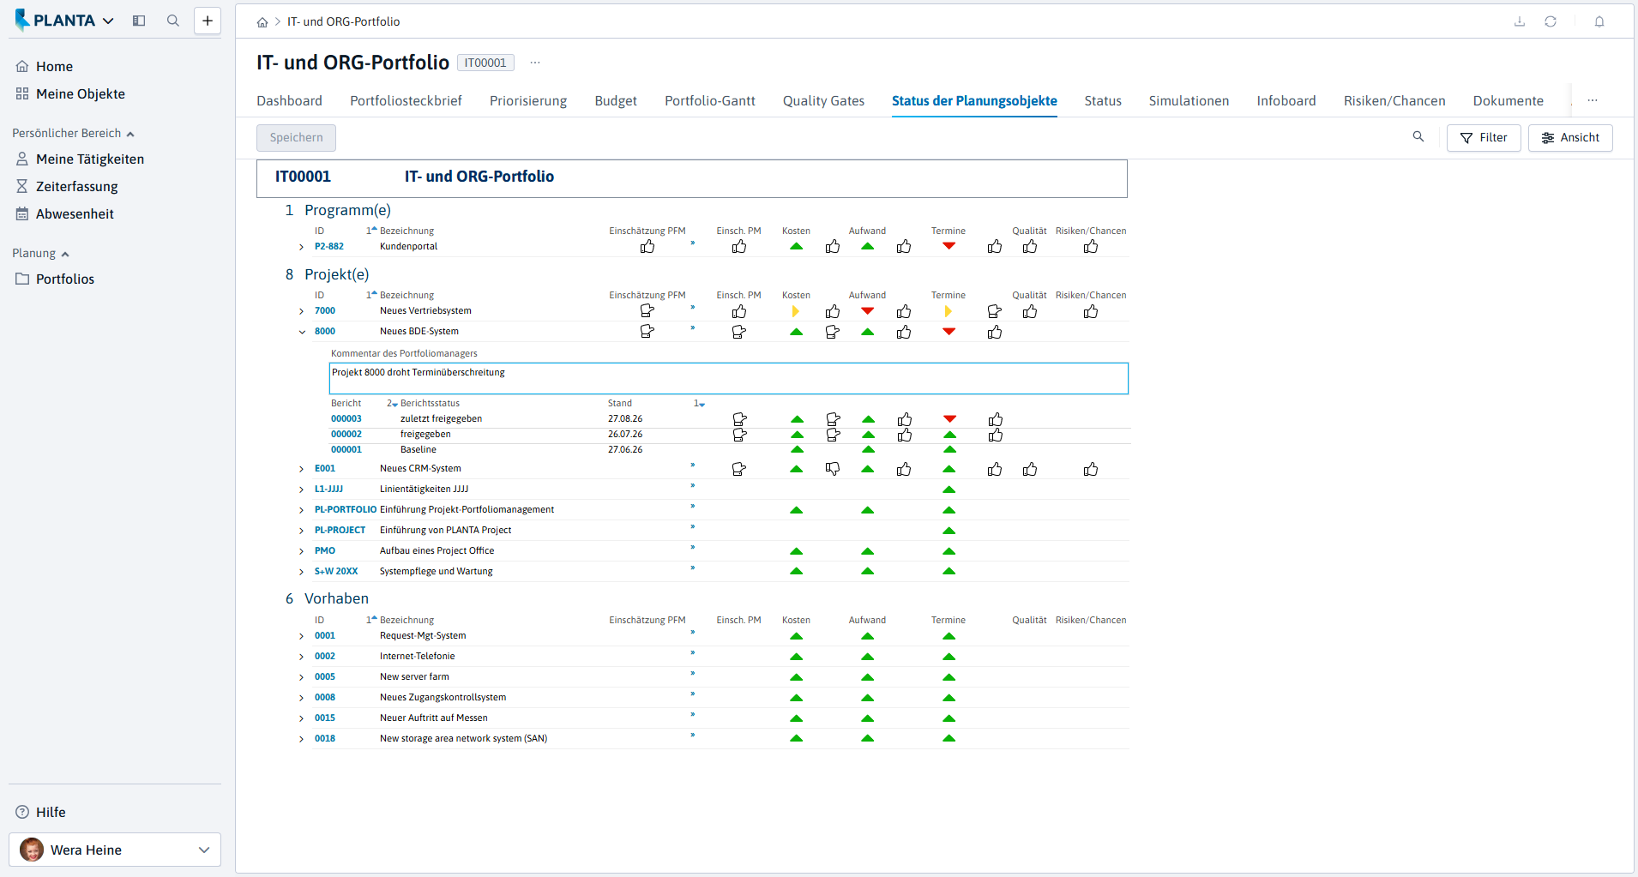Toggle the sidebar panel icon
1638x877 pixels.
(x=139, y=21)
